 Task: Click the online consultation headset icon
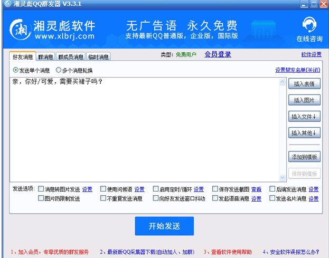pos(309,25)
